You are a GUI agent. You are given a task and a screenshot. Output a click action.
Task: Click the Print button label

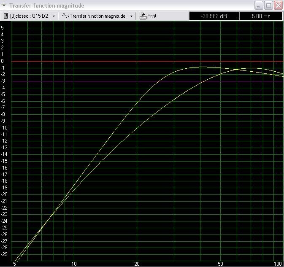click(151, 16)
